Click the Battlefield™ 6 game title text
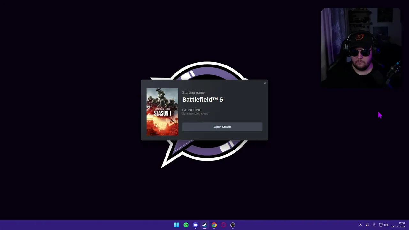The width and height of the screenshot is (409, 230). pos(203,100)
